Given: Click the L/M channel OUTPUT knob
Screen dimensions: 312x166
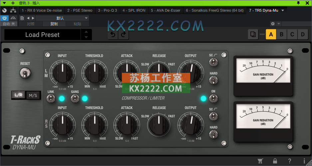Looking at the screenshot, I should coord(190,73).
